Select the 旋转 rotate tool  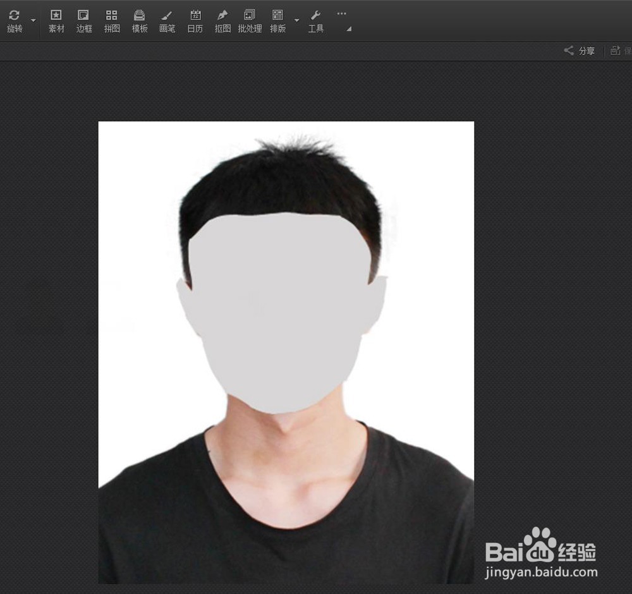pyautogui.click(x=15, y=21)
